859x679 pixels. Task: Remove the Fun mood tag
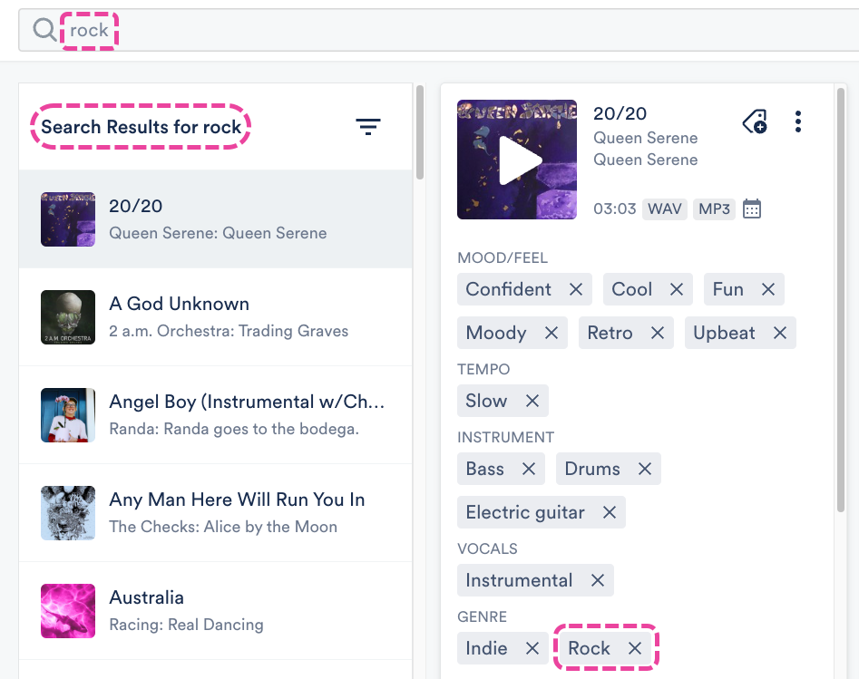point(768,289)
